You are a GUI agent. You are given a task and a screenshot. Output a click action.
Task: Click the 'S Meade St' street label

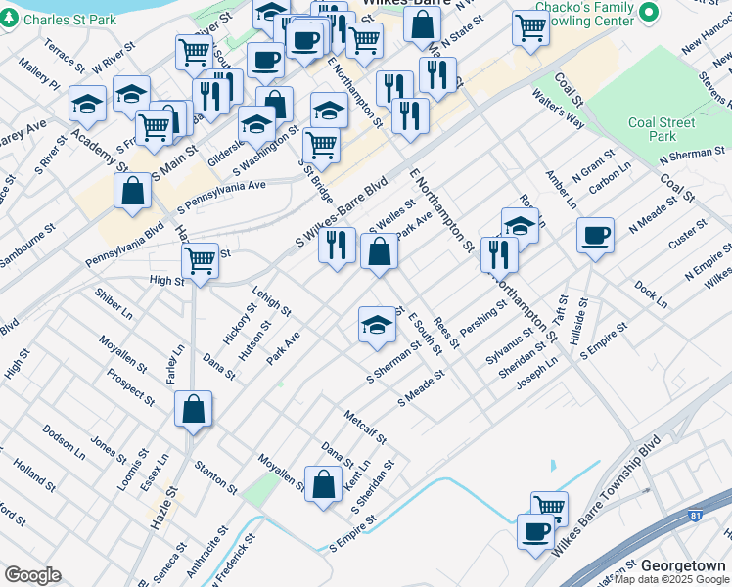pos(422,387)
